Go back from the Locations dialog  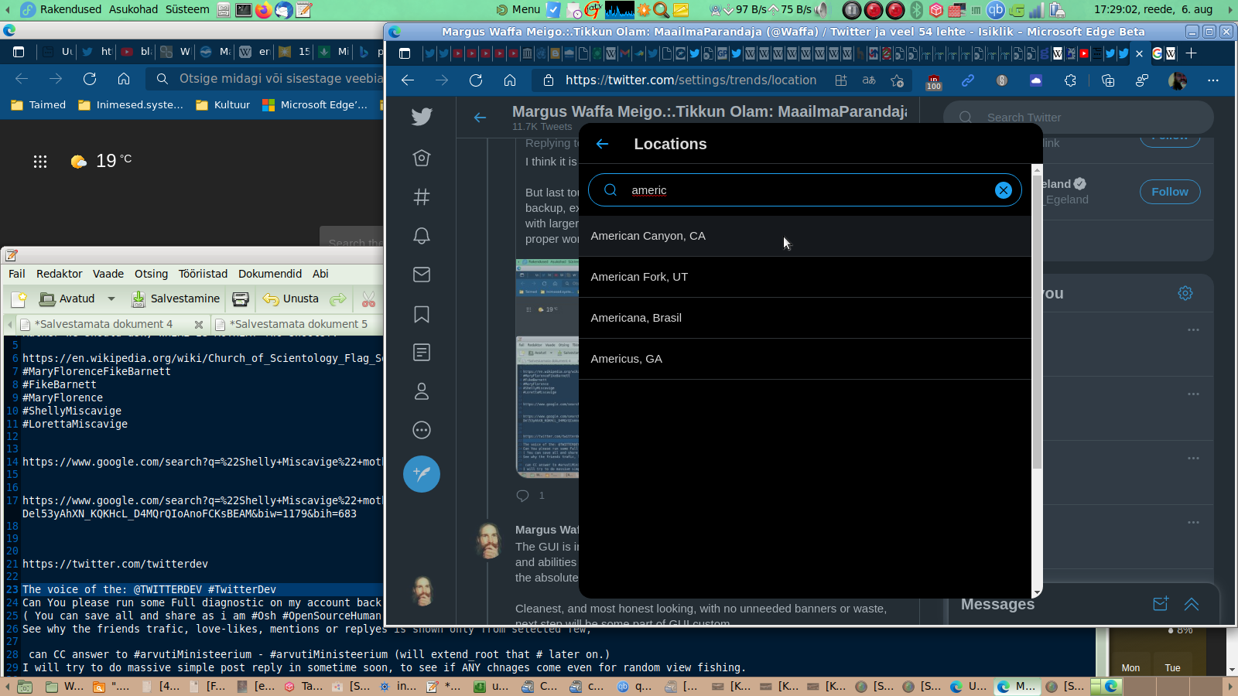click(x=603, y=144)
